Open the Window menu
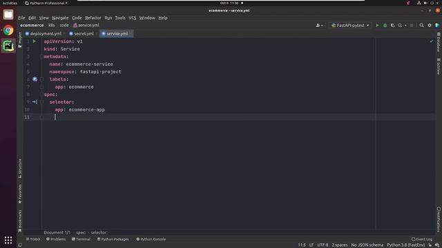This screenshot has height=248, width=442. click(x=147, y=18)
